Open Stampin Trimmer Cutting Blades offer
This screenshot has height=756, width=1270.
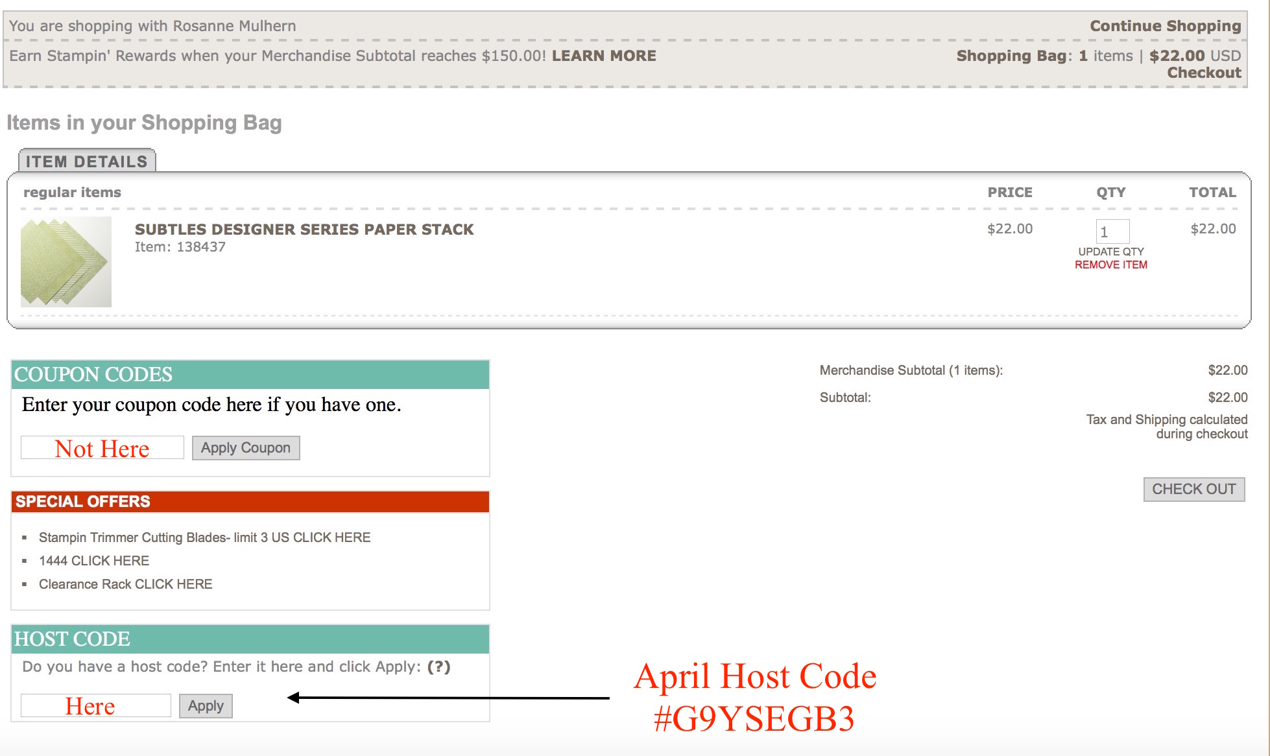pyautogui.click(x=204, y=537)
